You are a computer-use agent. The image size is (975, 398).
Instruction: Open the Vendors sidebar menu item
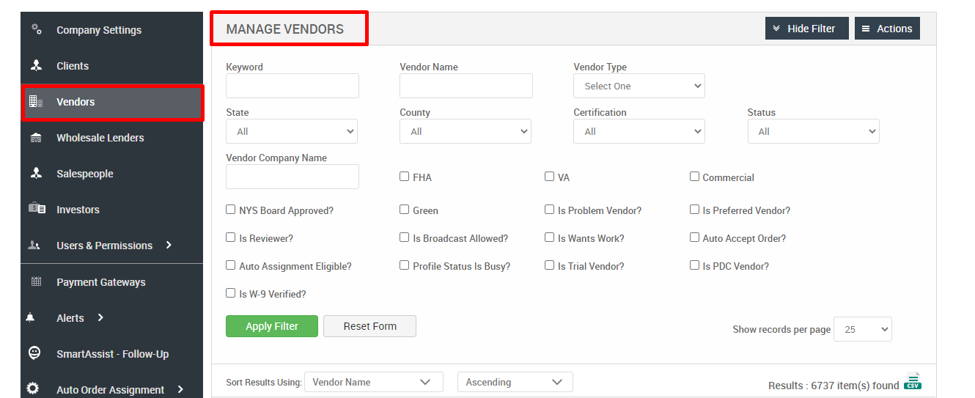112,102
